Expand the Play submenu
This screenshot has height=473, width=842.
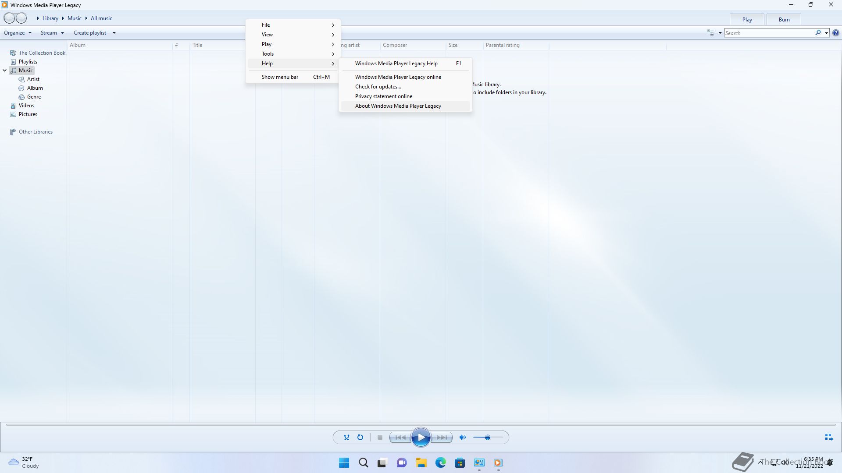tap(293, 44)
